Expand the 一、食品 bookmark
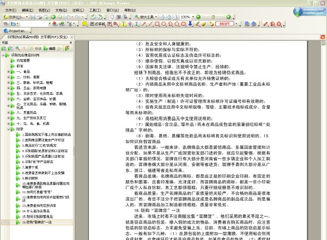 pos(9,71)
